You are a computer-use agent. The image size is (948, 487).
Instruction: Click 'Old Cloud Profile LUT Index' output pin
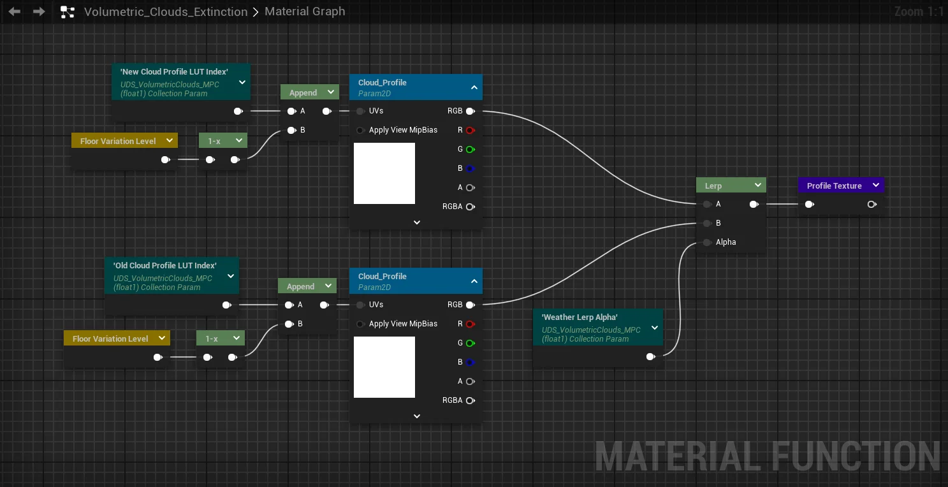coord(226,305)
